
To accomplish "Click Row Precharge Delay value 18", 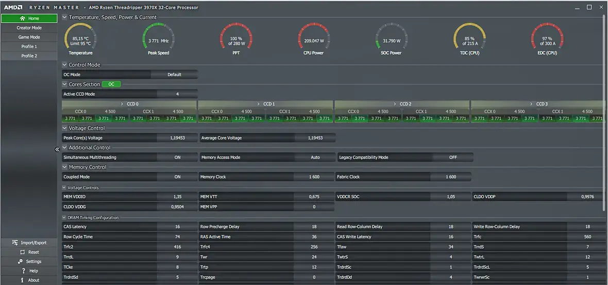I will pos(314,226).
